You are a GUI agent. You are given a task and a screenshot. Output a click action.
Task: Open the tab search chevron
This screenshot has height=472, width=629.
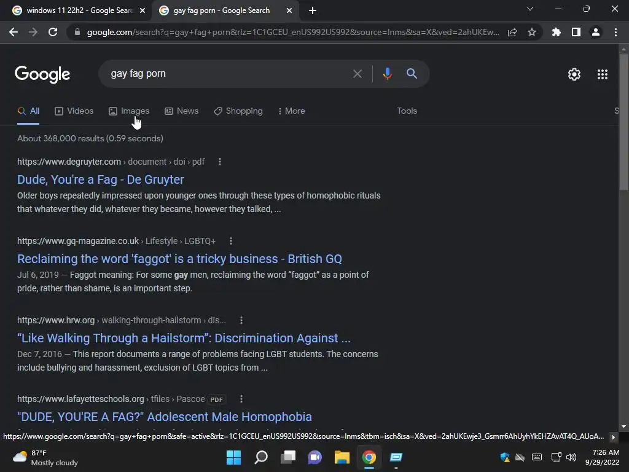pyautogui.click(x=530, y=9)
